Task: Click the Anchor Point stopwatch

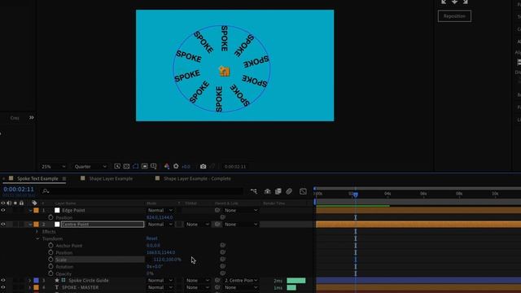Action: pos(50,246)
